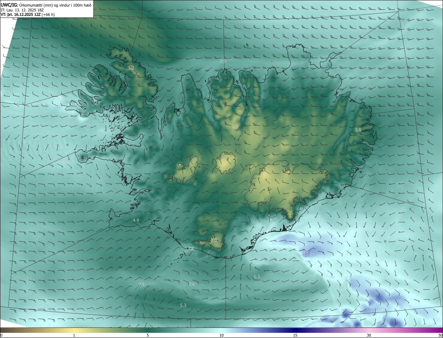
Task: Click the 4.9 value on the Reykjanes peninsula
Action: click(x=136, y=220)
